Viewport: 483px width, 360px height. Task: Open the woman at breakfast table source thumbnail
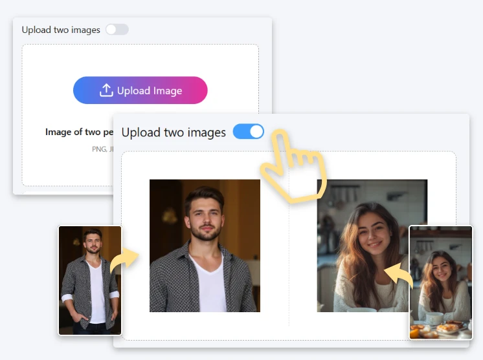440,282
